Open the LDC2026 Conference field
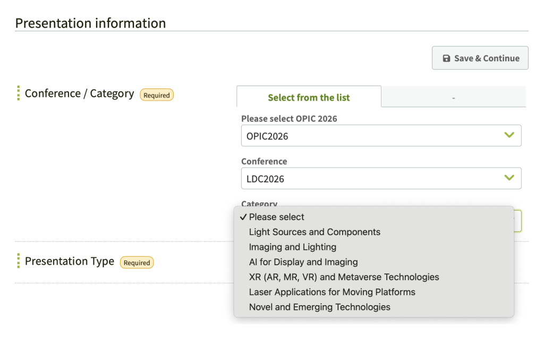The image size is (544, 344). click(x=372, y=179)
